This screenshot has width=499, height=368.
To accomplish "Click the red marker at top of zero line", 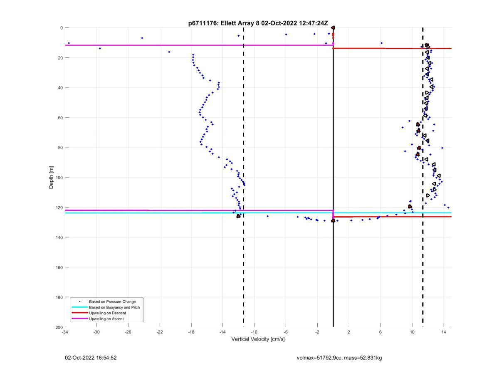I will [333, 28].
